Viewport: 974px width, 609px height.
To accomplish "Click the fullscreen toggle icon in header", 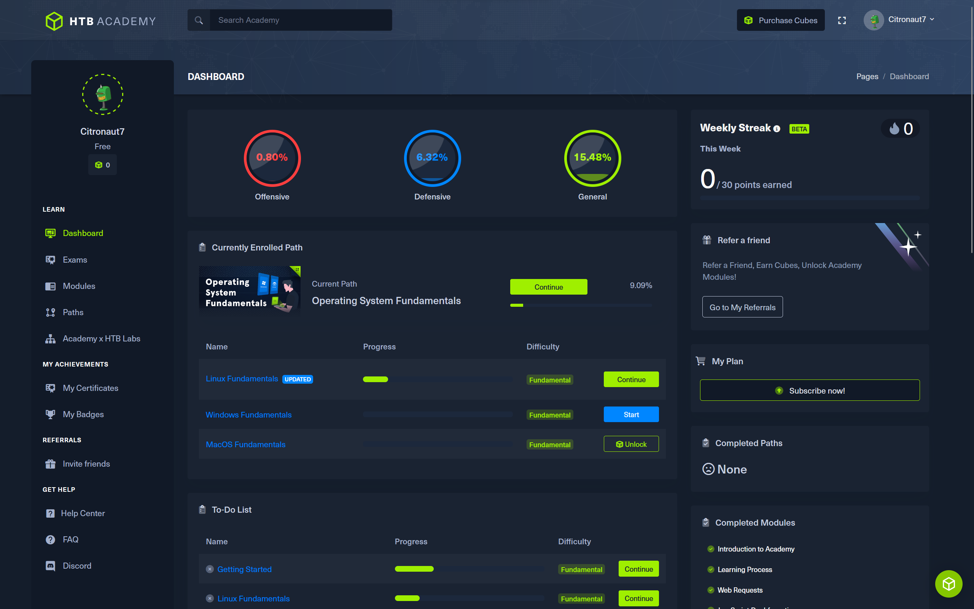I will pyautogui.click(x=842, y=20).
